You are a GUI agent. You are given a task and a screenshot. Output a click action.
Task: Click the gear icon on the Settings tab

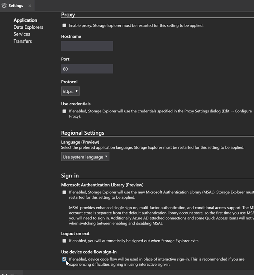pyautogui.click(x=4, y=6)
